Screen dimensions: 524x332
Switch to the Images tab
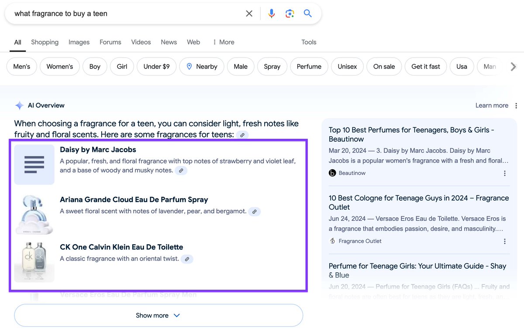tap(79, 42)
